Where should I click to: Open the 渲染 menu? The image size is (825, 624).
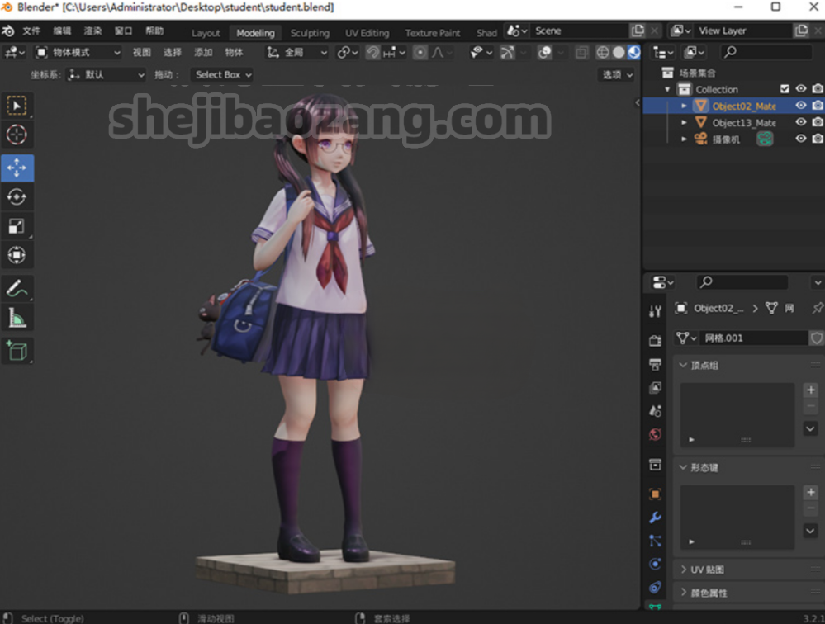93,31
